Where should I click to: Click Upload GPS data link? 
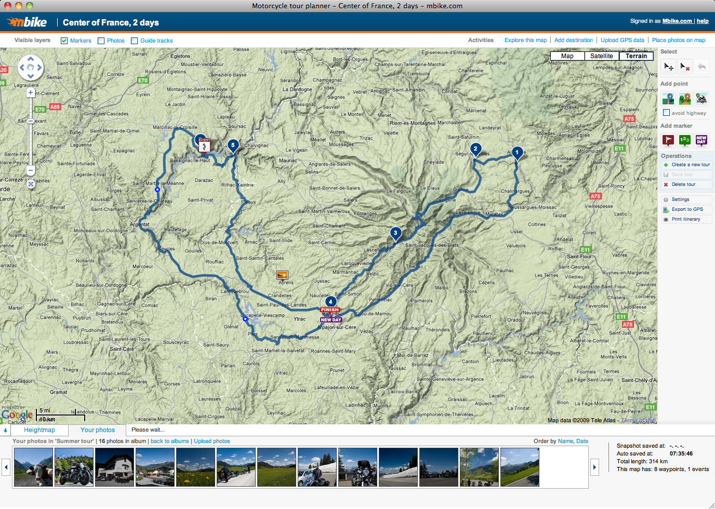tap(623, 40)
